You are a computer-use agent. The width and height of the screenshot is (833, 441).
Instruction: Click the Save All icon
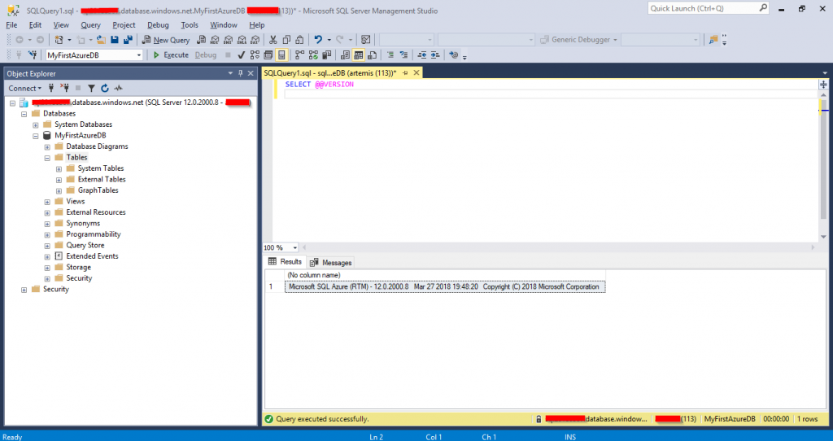tap(128, 40)
